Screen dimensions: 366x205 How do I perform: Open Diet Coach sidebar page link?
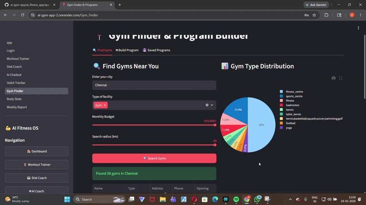[x=14, y=67]
